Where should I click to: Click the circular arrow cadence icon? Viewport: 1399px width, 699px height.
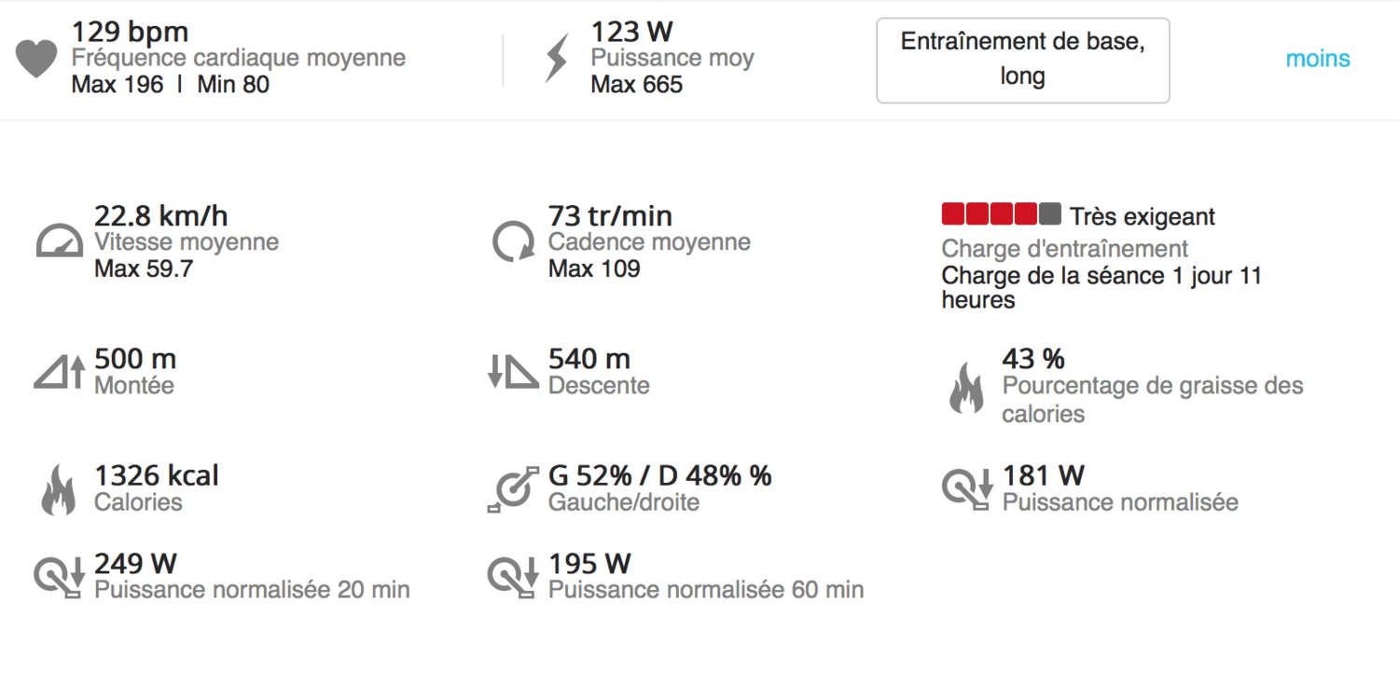click(x=513, y=240)
